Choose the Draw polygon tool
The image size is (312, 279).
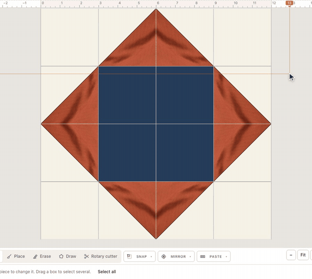click(68, 256)
